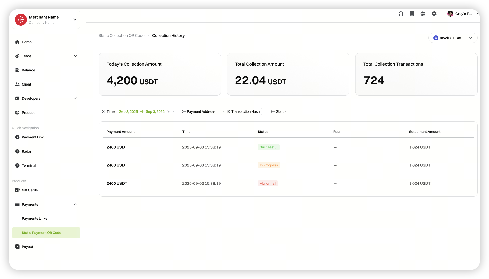Click the Home icon in sidebar
Viewport: 489px width, 279px height.
[17, 42]
